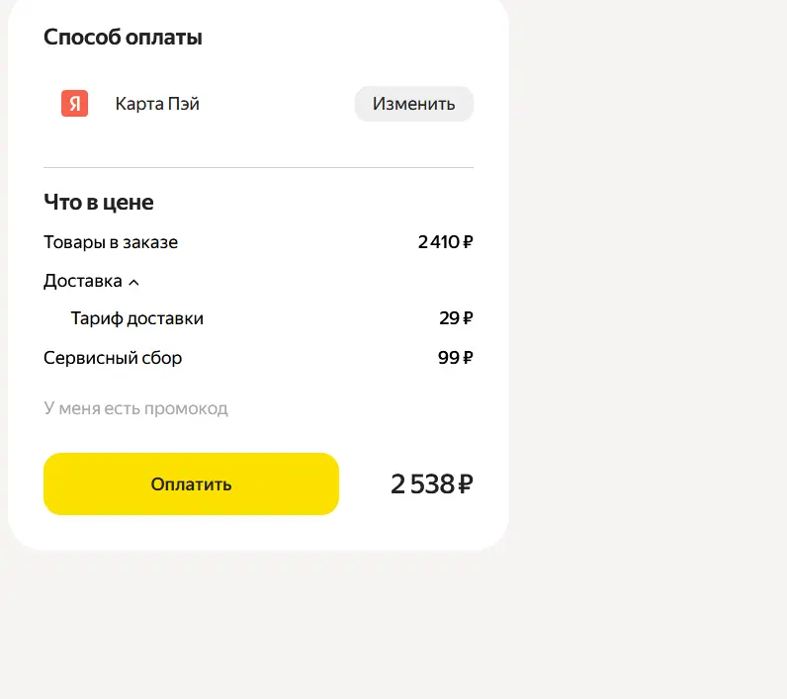Click the yellow Оплатить button
This screenshot has width=787, height=699.
[x=191, y=483]
